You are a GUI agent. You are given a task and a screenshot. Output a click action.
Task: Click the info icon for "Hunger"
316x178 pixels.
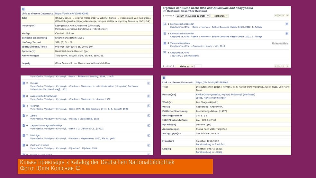click(x=149, y=83)
